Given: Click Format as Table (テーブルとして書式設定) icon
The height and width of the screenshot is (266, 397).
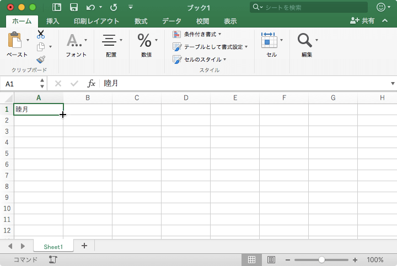Looking at the screenshot, I should 177,47.
